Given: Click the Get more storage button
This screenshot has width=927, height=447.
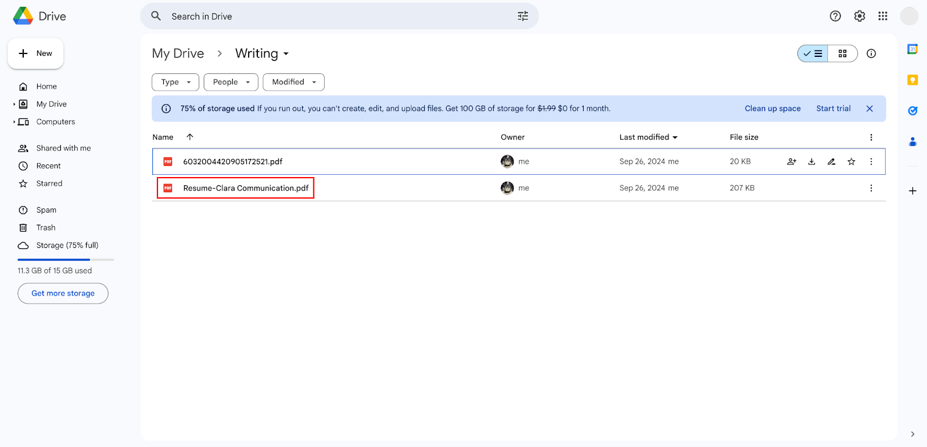Looking at the screenshot, I should [63, 293].
